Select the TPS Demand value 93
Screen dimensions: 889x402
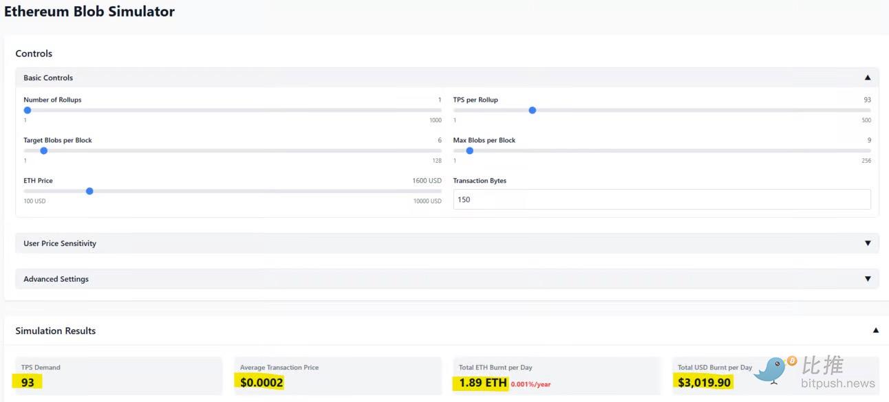pos(28,382)
